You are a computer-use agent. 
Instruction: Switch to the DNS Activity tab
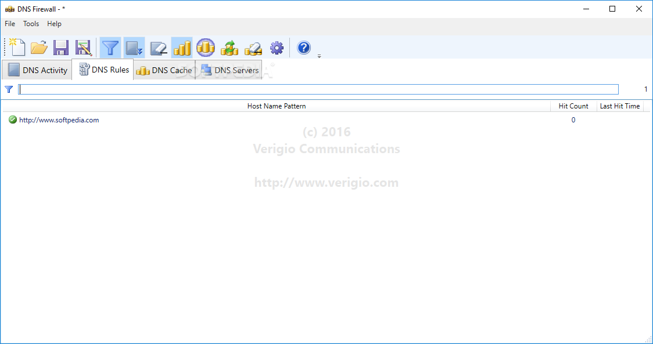pos(37,70)
